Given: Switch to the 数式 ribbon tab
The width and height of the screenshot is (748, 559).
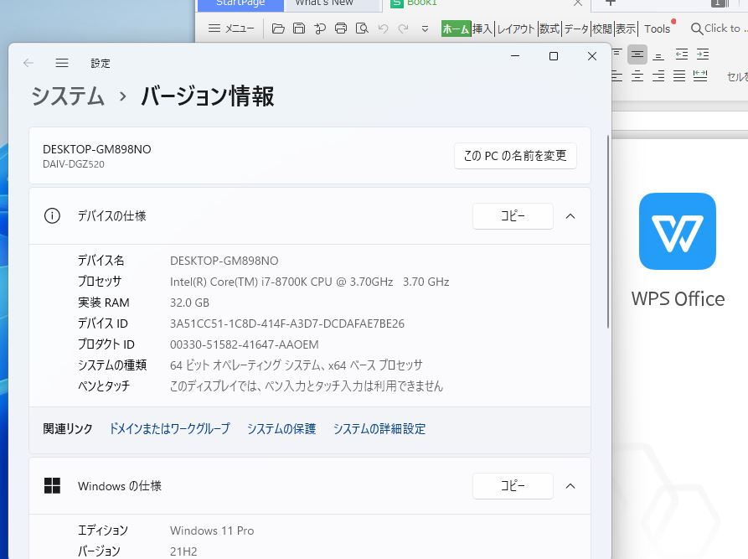Looking at the screenshot, I should click(549, 28).
